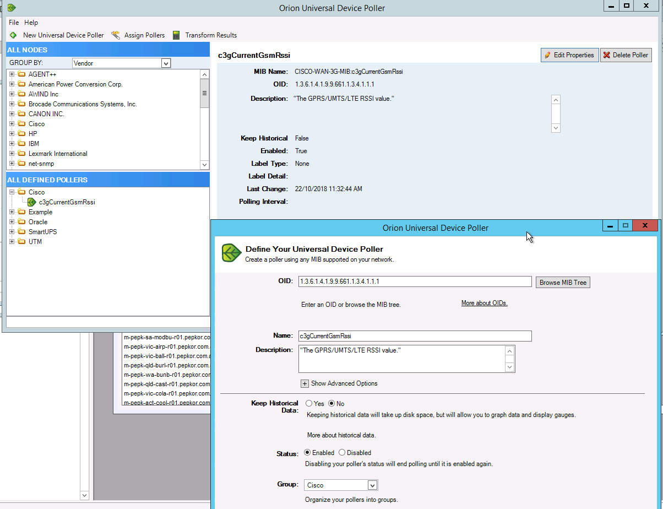The height and width of the screenshot is (509, 663).
Task: Click the Oracle group folder icon
Action: pyautogui.click(x=21, y=222)
